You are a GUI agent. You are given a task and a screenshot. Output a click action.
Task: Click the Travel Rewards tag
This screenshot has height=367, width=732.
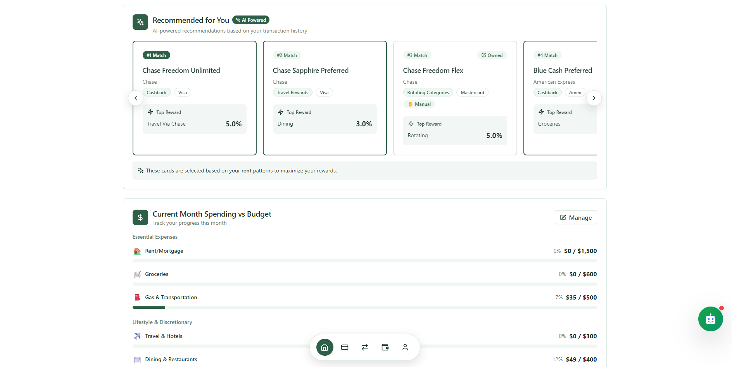[x=293, y=92]
